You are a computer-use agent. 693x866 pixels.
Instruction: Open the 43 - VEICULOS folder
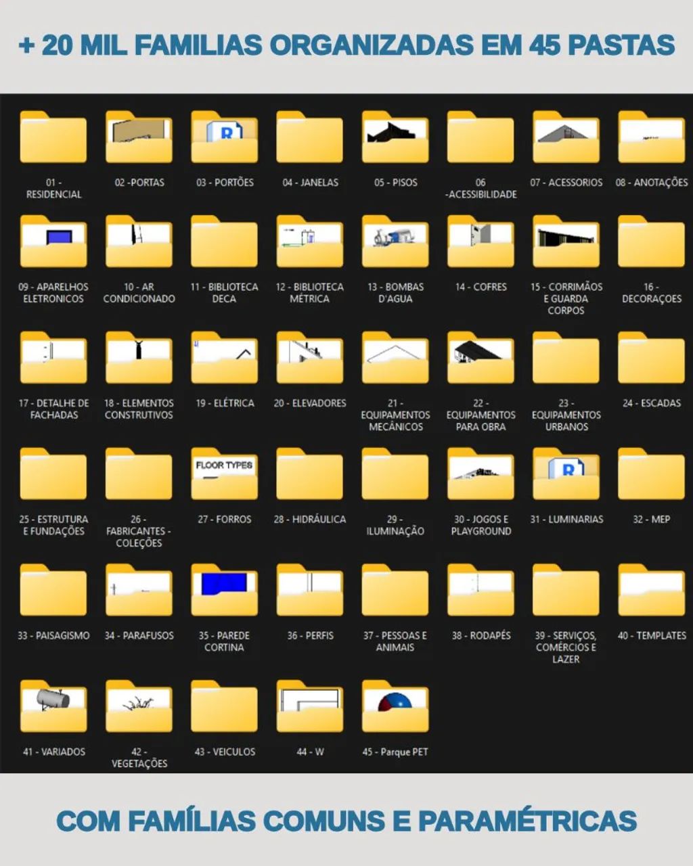pyautogui.click(x=224, y=707)
